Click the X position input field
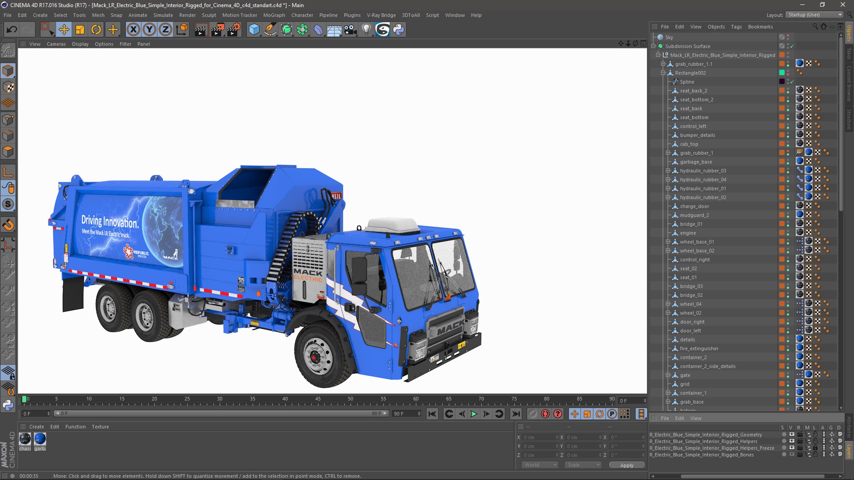The image size is (854, 480). pos(540,437)
